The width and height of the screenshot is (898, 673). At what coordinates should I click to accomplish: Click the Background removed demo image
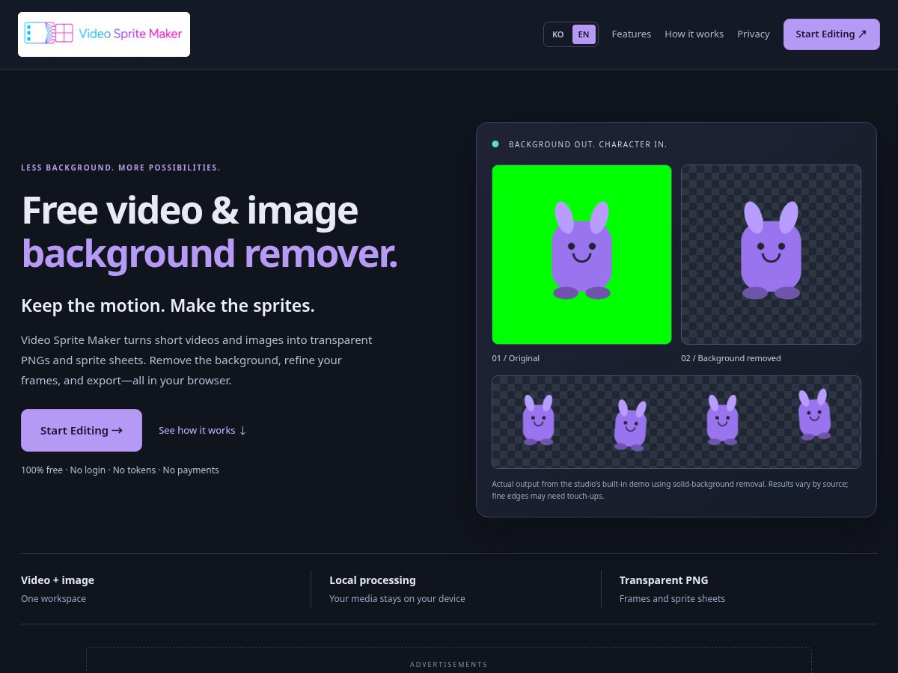(771, 254)
